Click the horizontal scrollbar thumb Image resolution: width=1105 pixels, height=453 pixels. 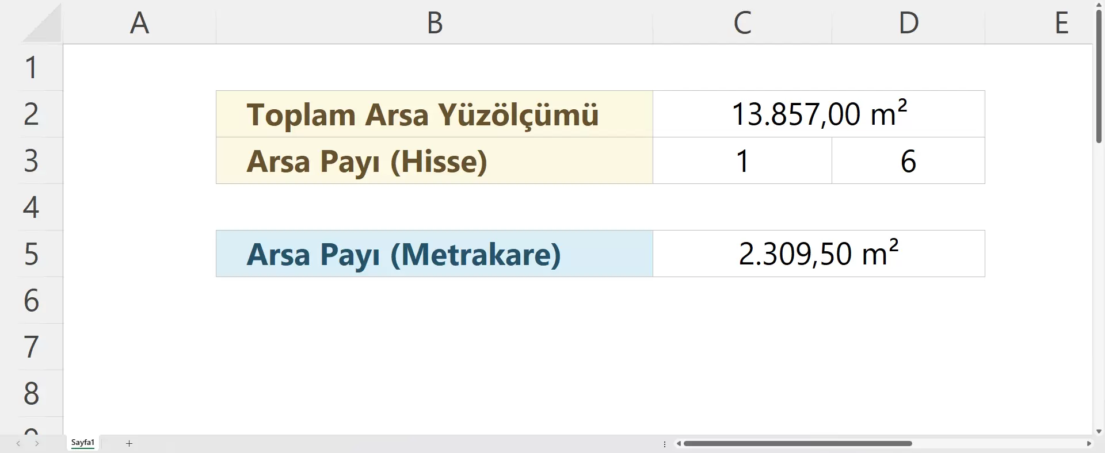pos(797,443)
